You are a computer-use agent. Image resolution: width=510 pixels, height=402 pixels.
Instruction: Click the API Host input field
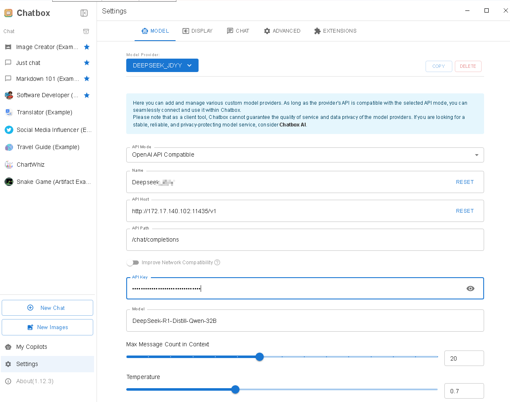tap(305, 211)
